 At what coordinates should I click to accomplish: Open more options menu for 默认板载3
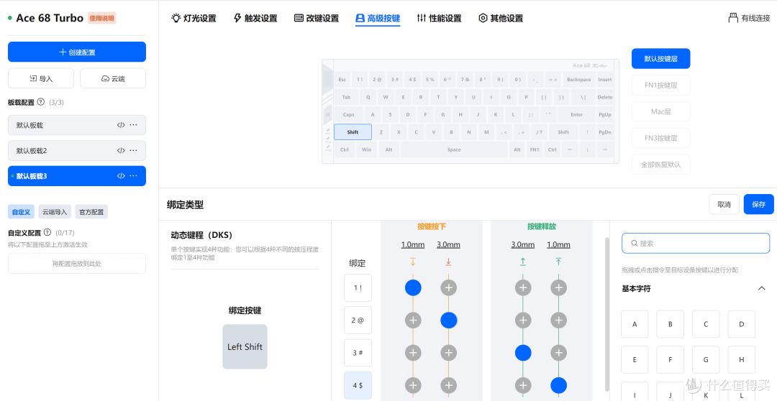133,176
